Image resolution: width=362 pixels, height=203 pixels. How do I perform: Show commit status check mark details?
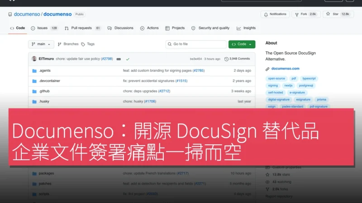[x=128, y=59]
